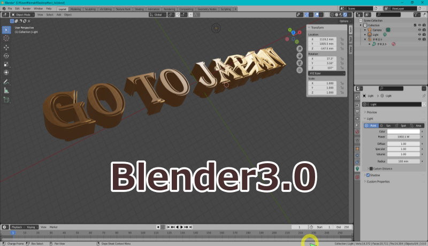Open the timeline editor type icon
The width and height of the screenshot is (428, 246).
coord(5,227)
